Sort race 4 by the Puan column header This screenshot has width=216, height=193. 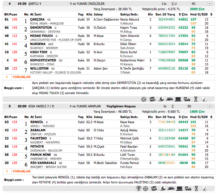(x=13, y=14)
